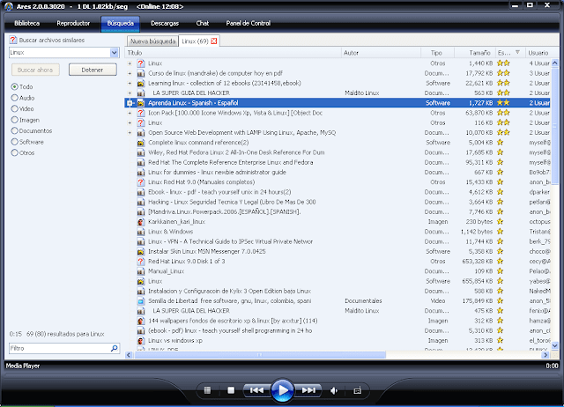Click the Buscar archivos similares help icon
This screenshot has height=407, width=564.
[x=13, y=40]
